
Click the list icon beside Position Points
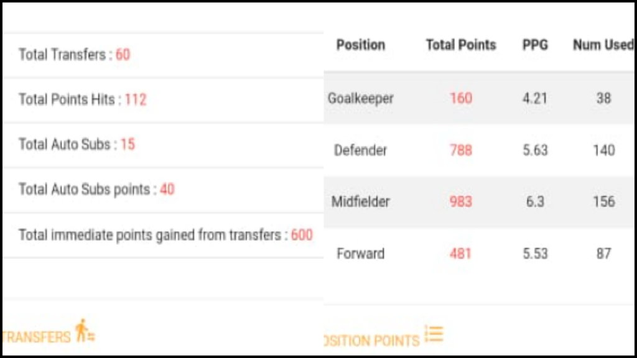pos(434,333)
